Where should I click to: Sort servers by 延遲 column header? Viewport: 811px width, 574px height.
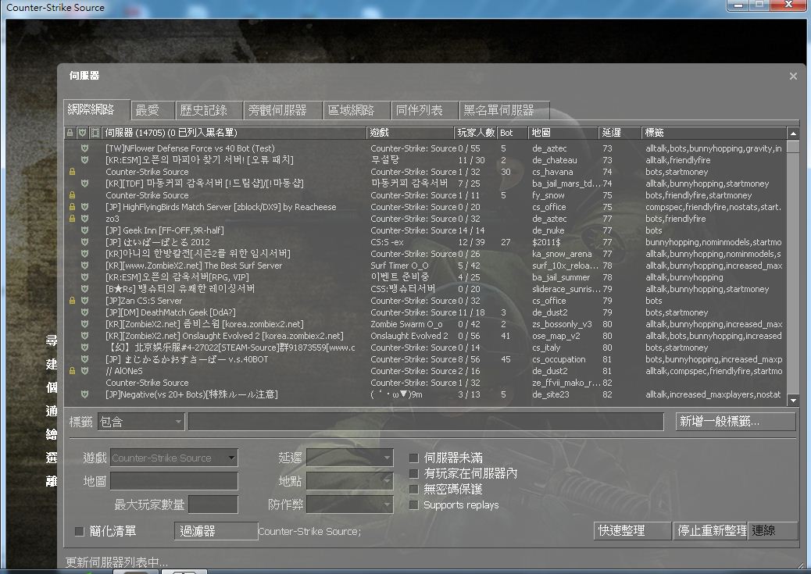tap(620, 133)
